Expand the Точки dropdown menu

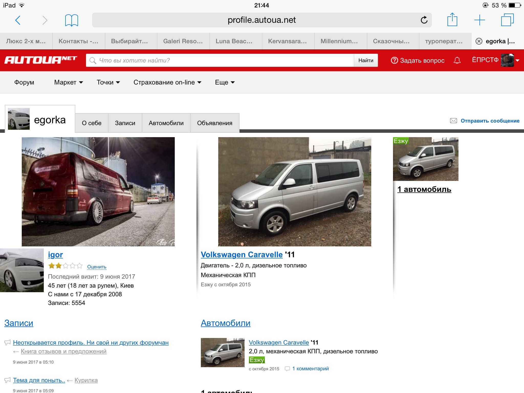(108, 82)
